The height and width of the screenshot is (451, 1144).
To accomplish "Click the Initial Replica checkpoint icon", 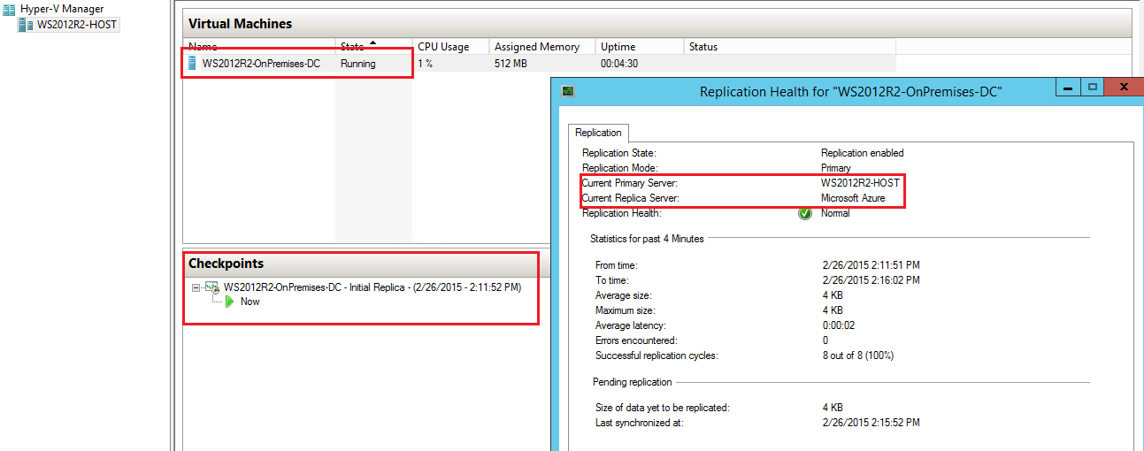I will (x=211, y=287).
